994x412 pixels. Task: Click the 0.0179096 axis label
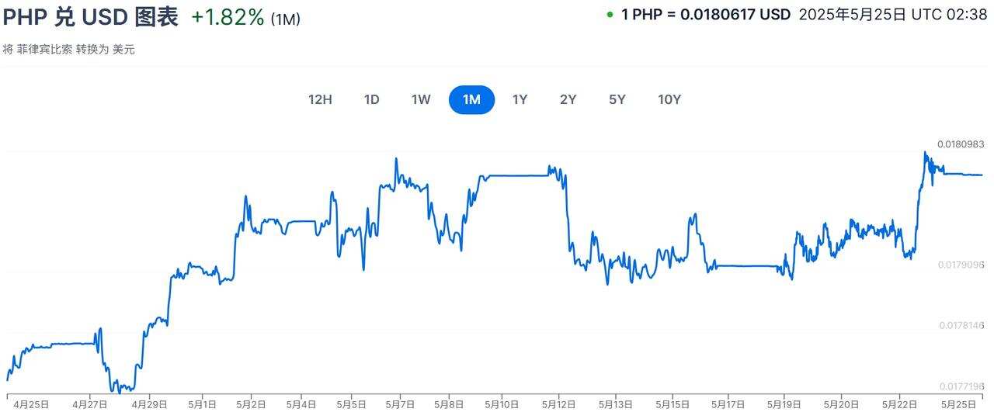(x=961, y=265)
